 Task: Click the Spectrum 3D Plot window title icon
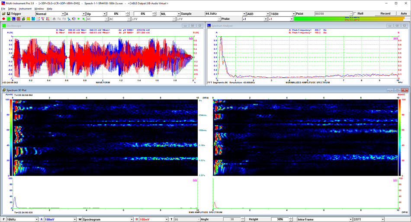pos(4,91)
